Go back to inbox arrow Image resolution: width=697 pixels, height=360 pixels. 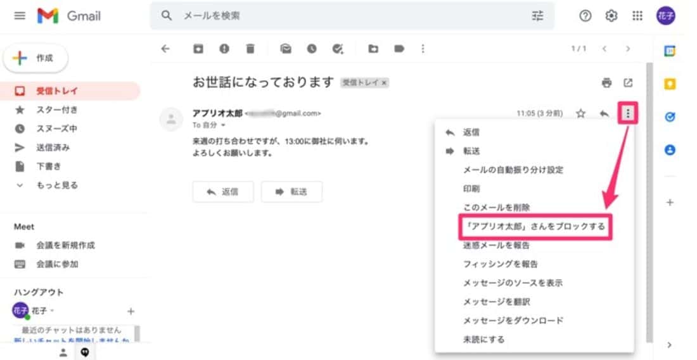pyautogui.click(x=165, y=49)
